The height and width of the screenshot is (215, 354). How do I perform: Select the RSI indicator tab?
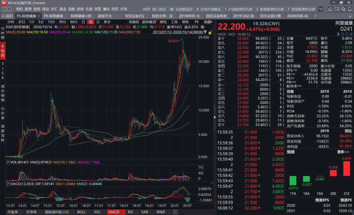(130, 212)
